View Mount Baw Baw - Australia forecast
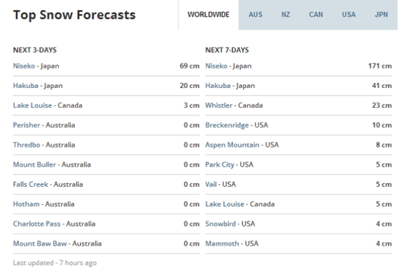 click(57, 243)
